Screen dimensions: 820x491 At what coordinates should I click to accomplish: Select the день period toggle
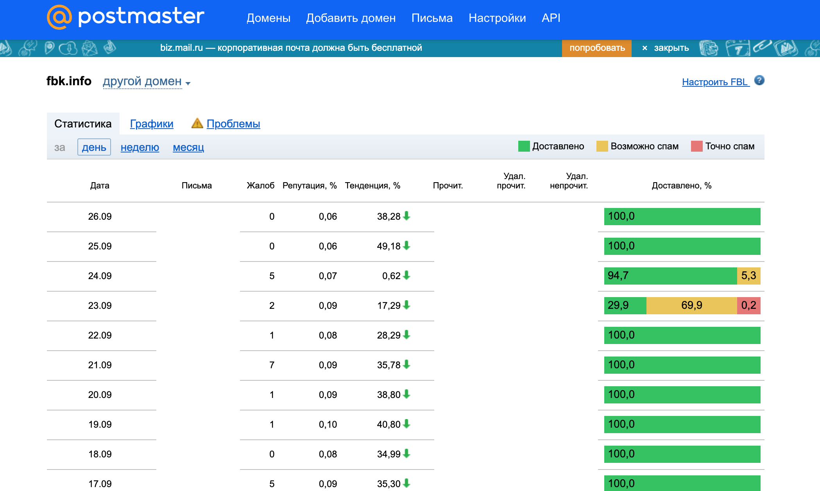[94, 147]
